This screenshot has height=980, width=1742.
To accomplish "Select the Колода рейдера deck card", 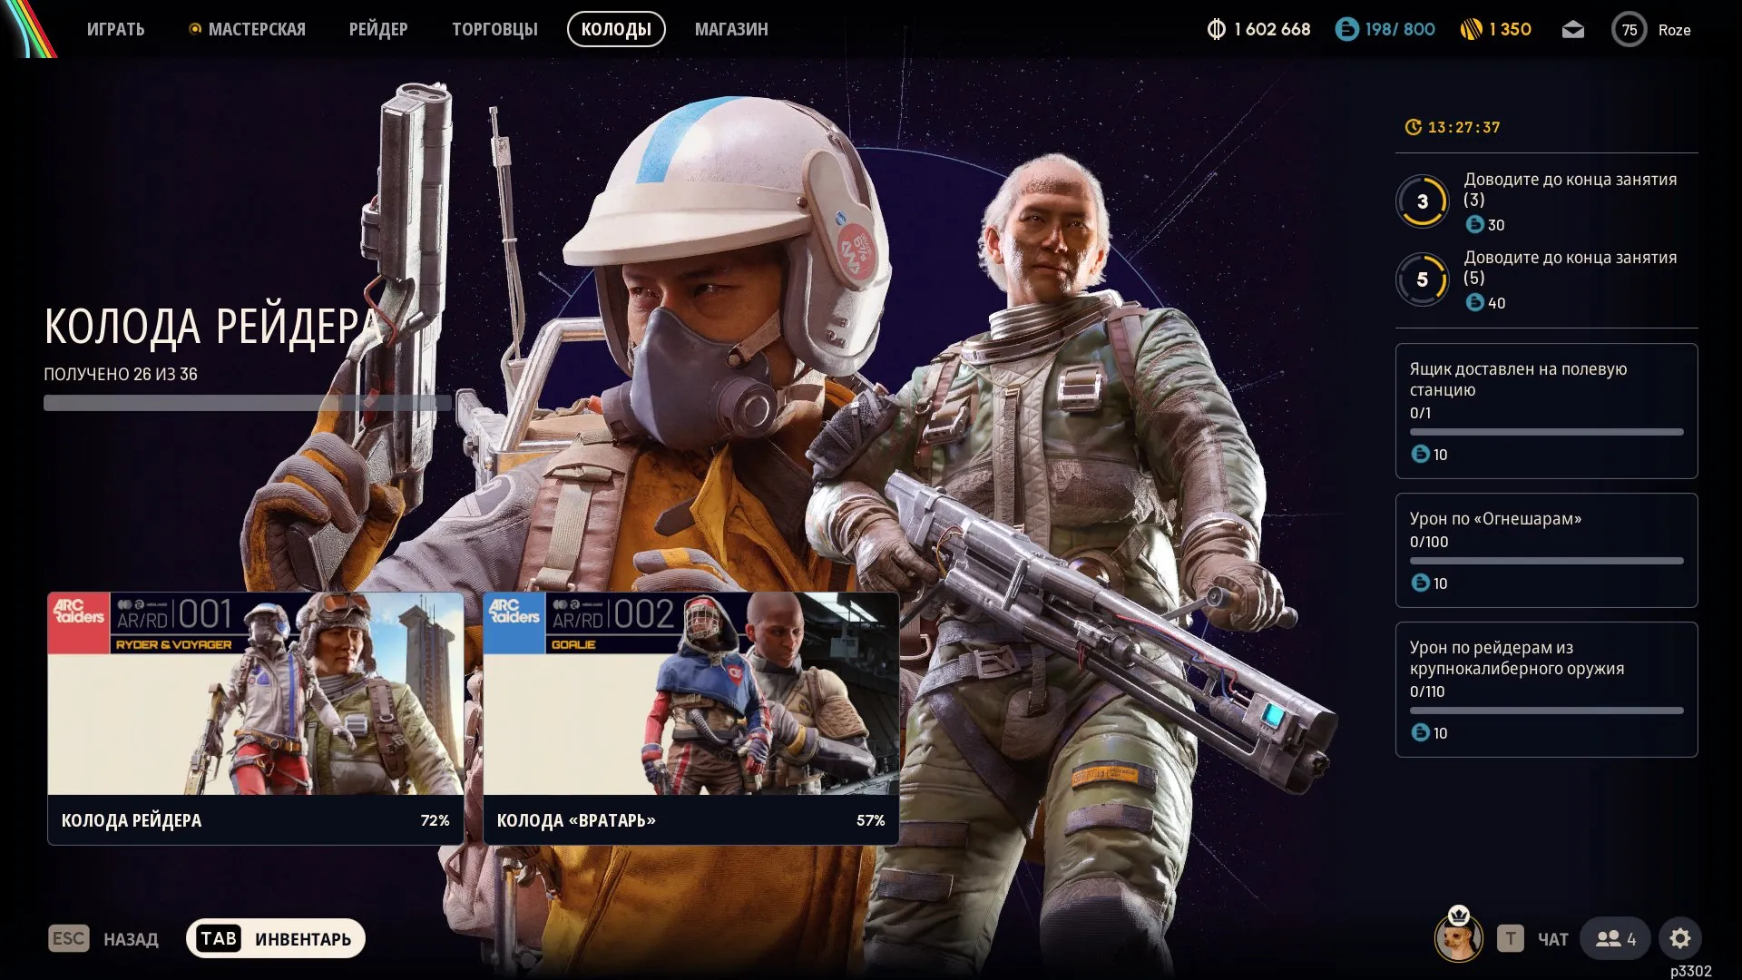I will pos(256,718).
